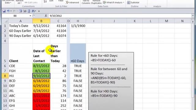The height and width of the screenshot is (110, 196).
Task: Select column J header
Action: [x=114, y=21]
